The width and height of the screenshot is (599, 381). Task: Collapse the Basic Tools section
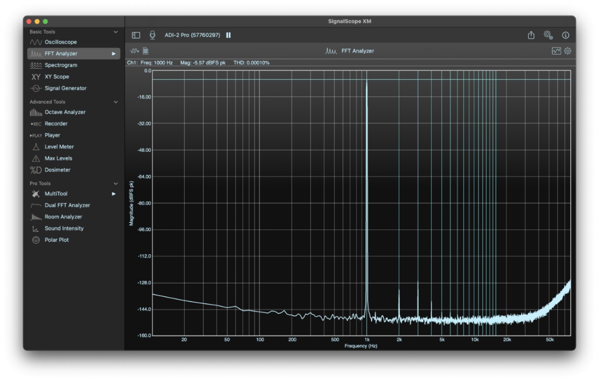click(116, 32)
